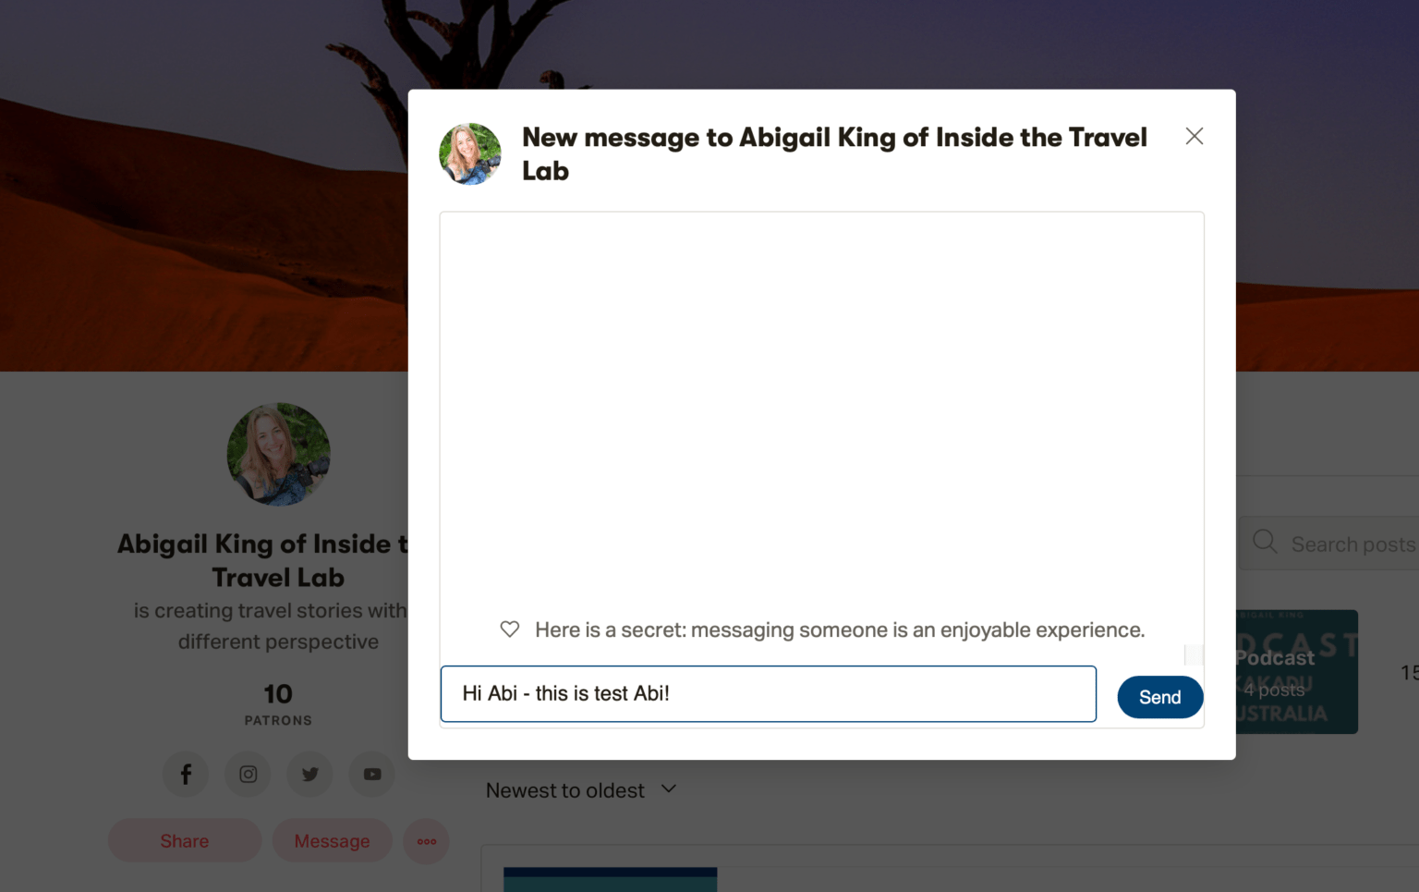The height and width of the screenshot is (892, 1419).
Task: Click the three-dots more options icon
Action: click(426, 840)
